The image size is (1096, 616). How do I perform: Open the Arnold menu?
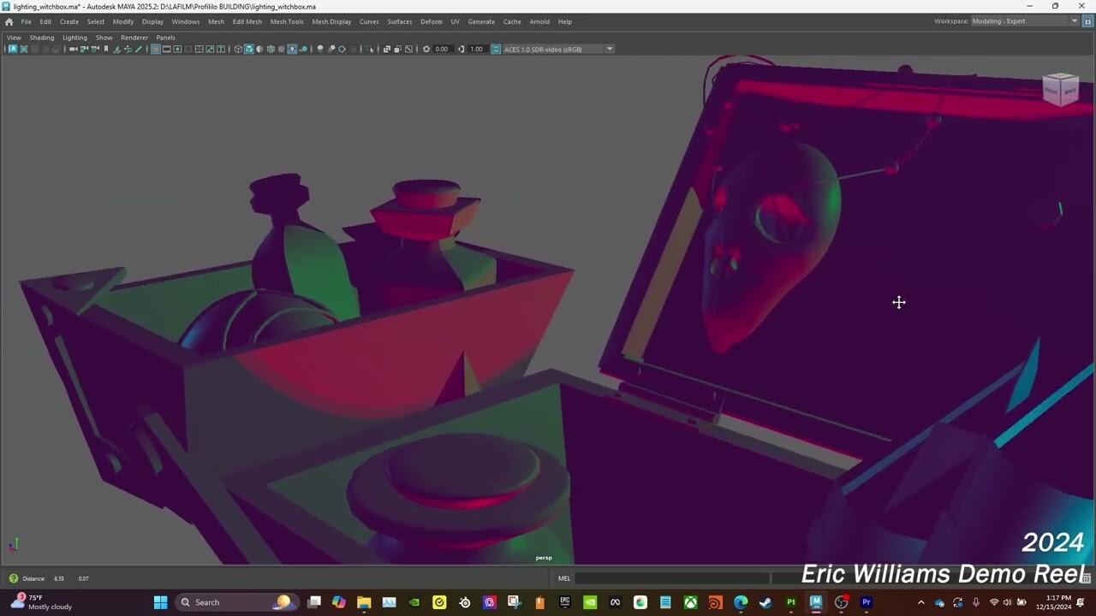539,21
